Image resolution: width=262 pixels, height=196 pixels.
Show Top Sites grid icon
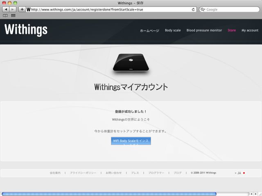(x=13, y=16)
